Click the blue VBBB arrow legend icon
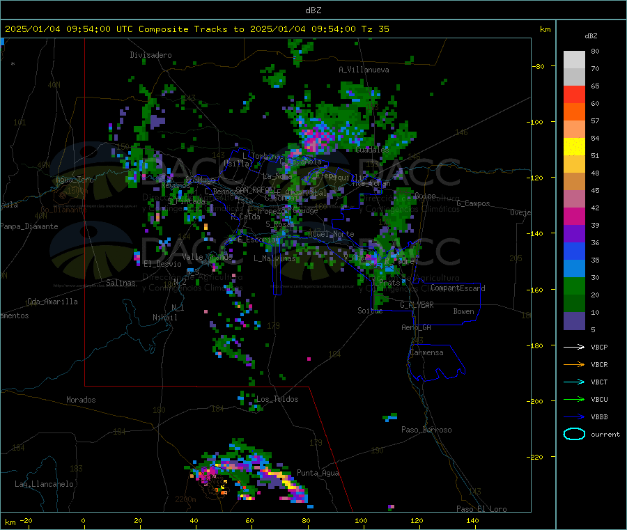 tap(574, 417)
